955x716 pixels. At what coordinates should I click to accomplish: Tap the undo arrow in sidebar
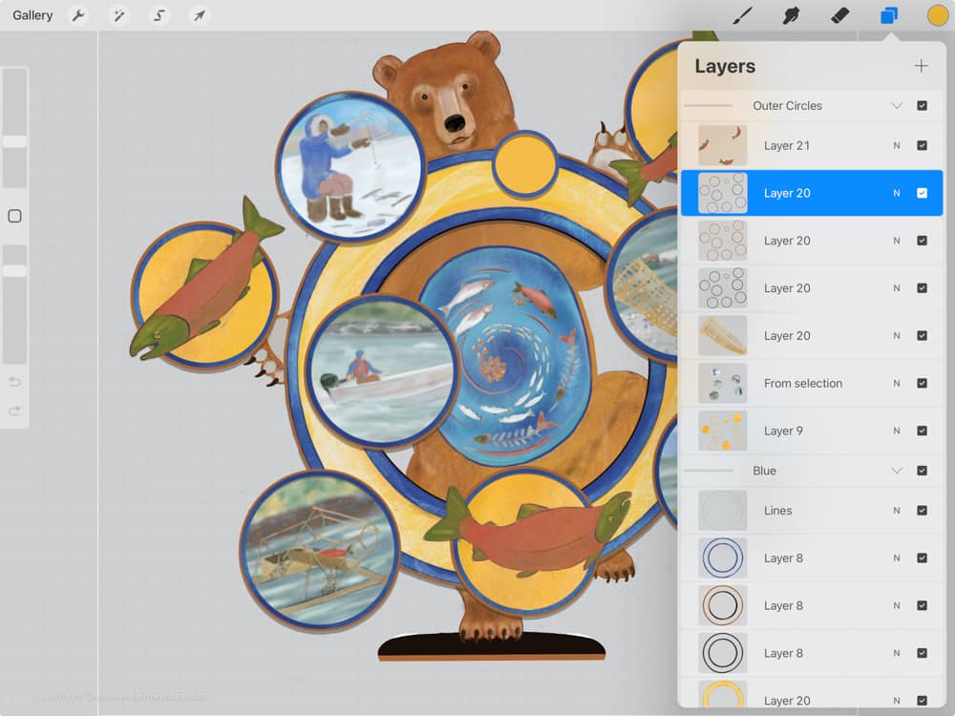coord(14,382)
